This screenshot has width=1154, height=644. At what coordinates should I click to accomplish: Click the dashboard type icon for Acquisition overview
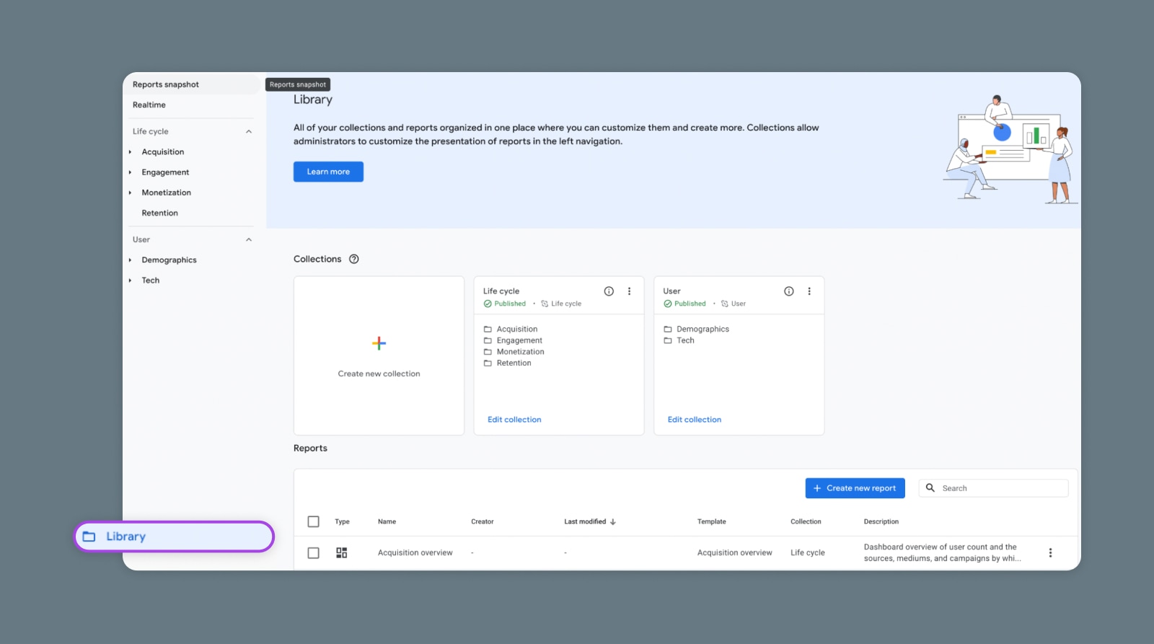pos(342,552)
